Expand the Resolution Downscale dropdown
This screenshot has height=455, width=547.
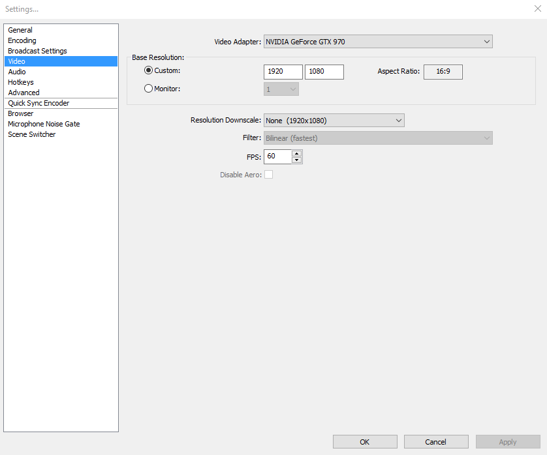tap(334, 121)
